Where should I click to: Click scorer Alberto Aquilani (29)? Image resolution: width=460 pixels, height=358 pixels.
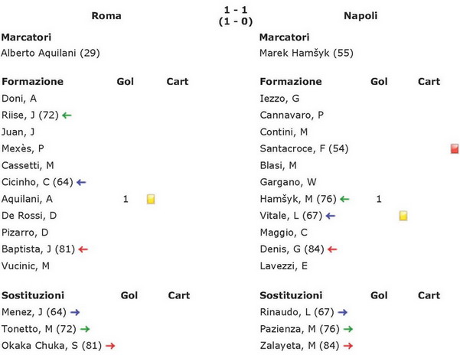click(51, 53)
